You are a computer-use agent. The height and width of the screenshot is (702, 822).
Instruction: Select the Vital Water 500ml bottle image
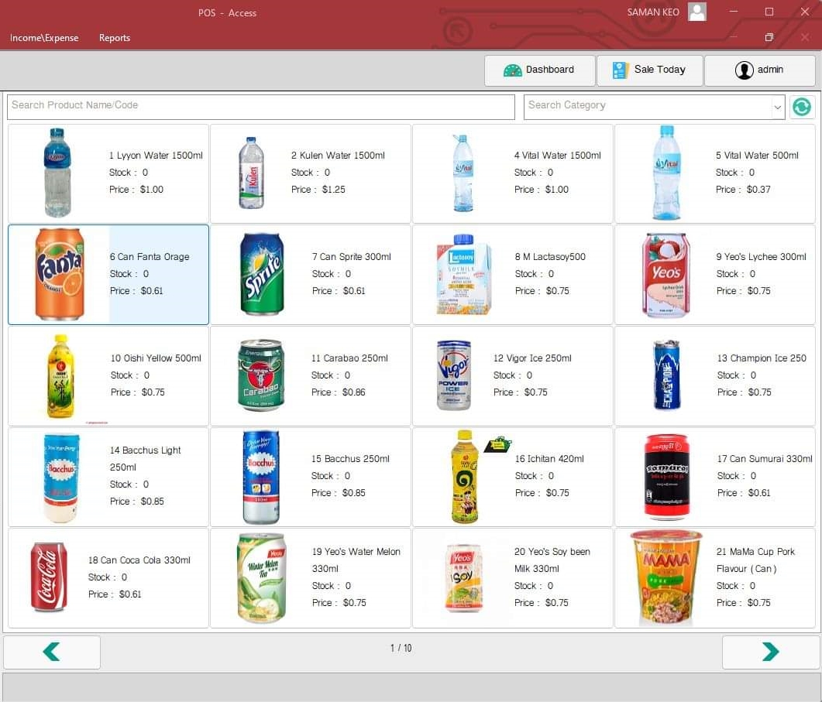coord(666,173)
